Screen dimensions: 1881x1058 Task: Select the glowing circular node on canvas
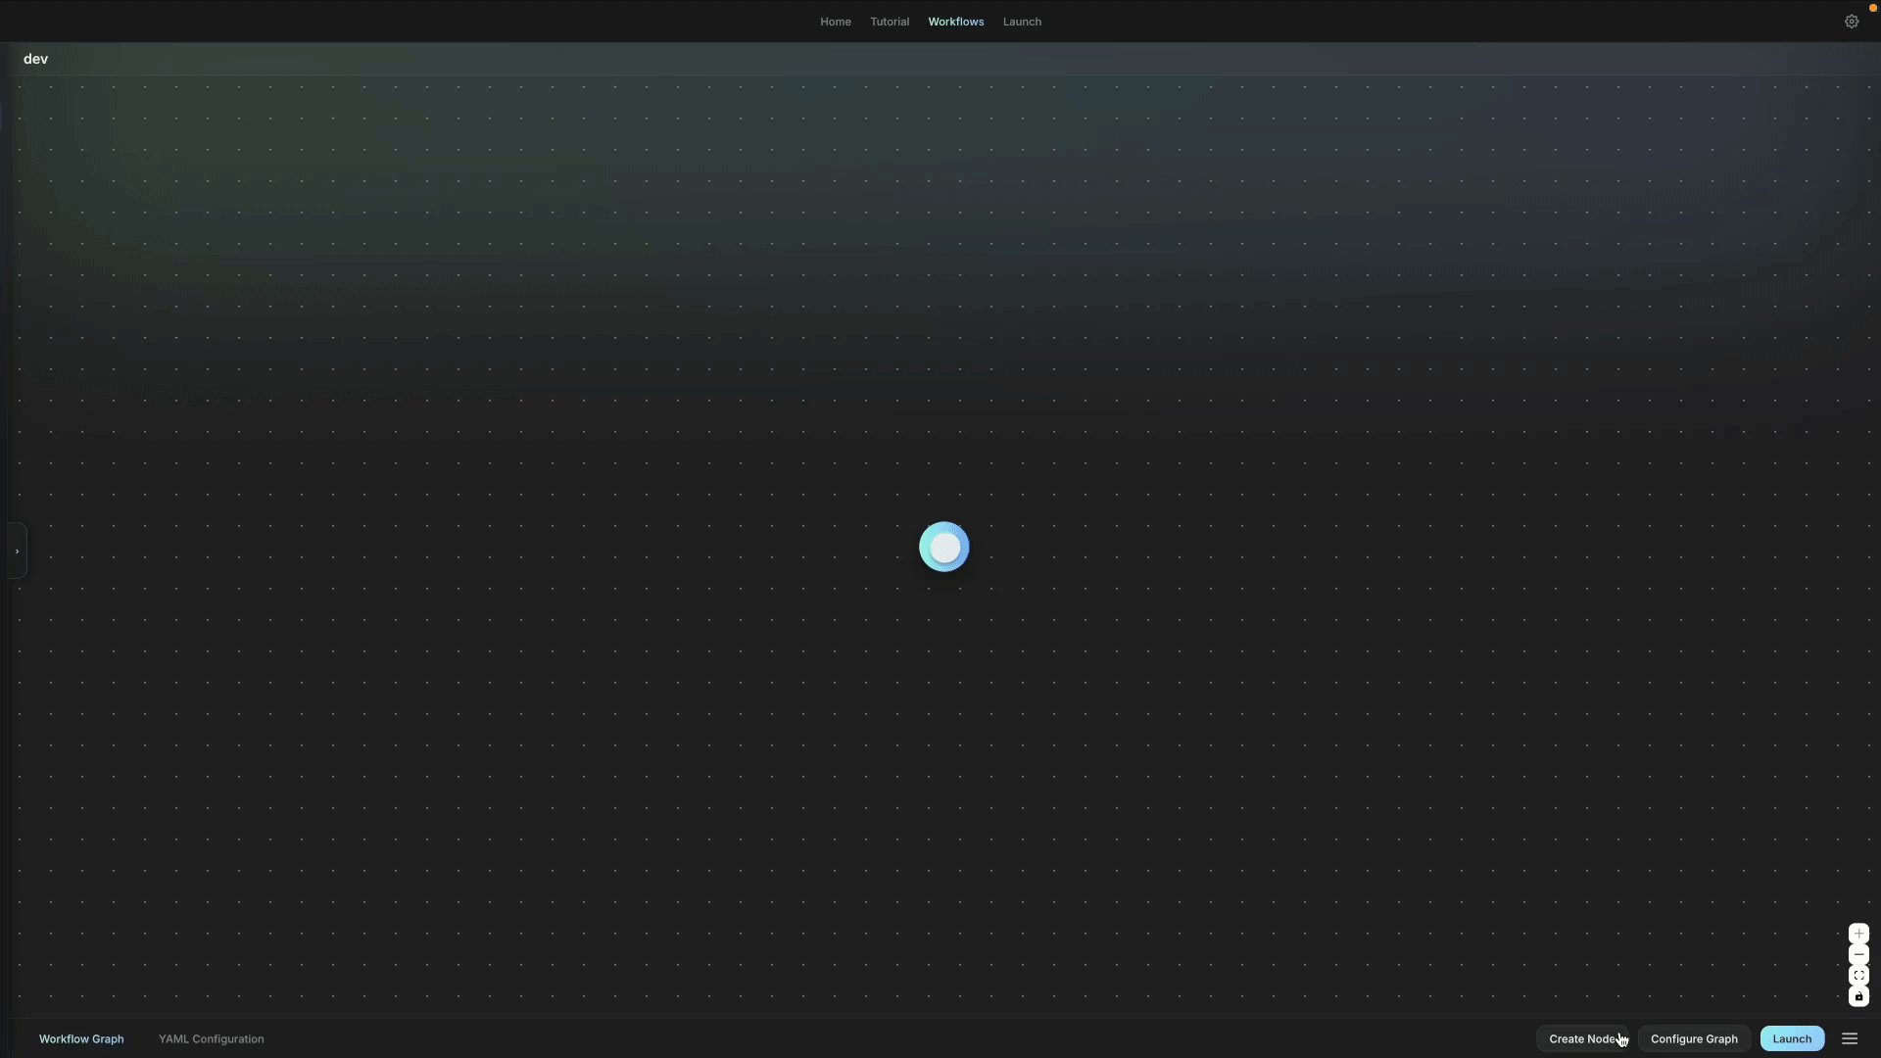coord(944,548)
